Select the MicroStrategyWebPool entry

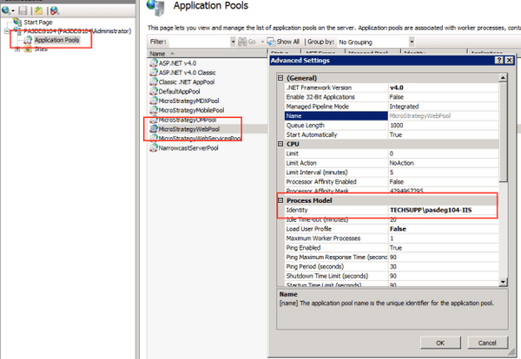click(x=188, y=129)
